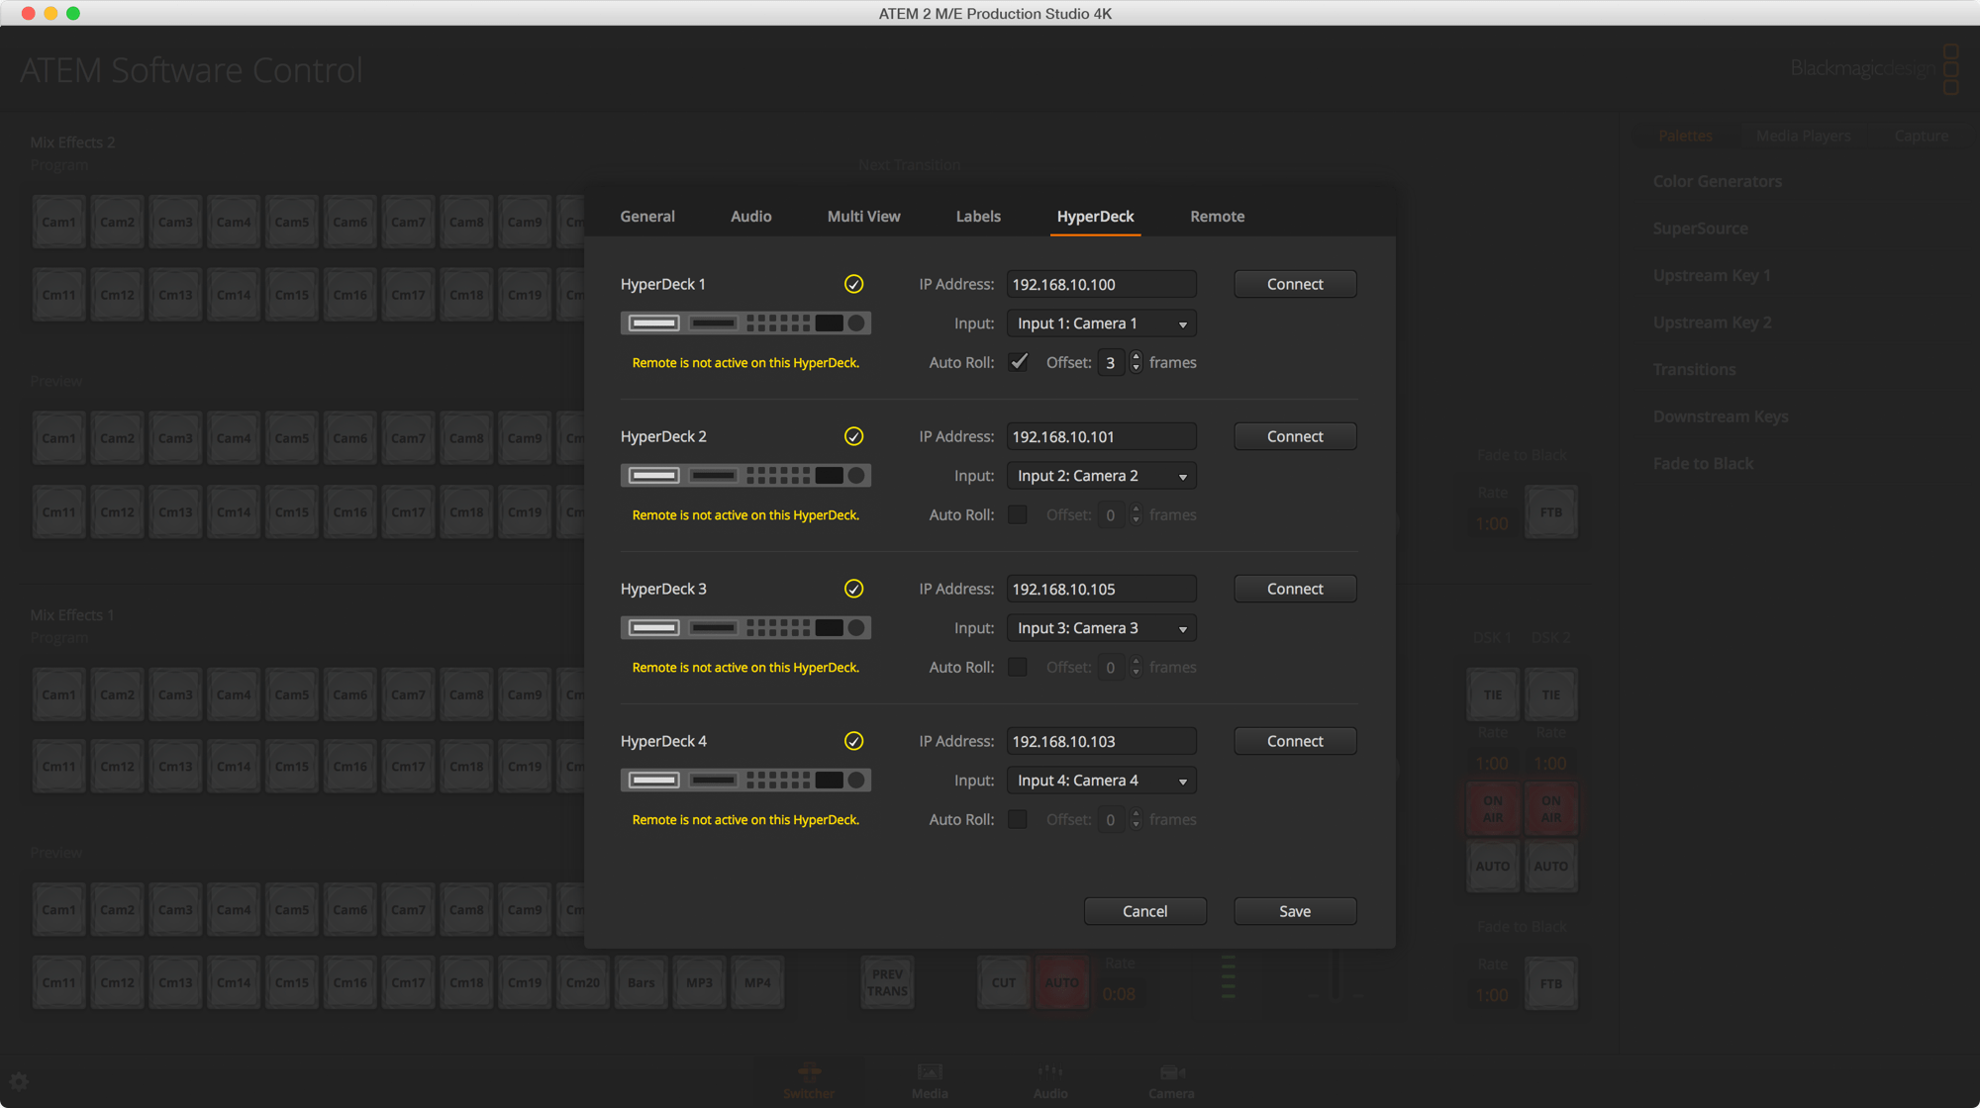Switch to the Remote tab

pos(1217,216)
